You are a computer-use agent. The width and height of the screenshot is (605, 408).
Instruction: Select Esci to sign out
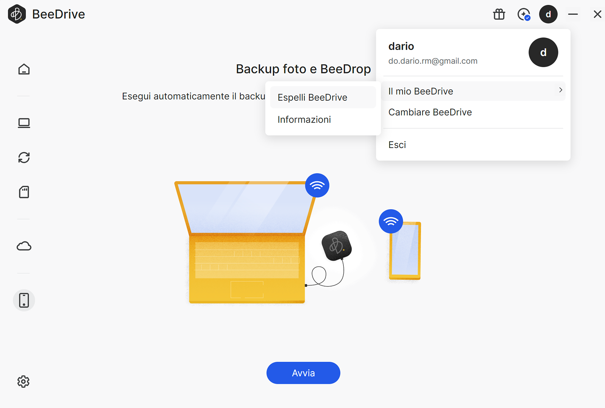473,145
